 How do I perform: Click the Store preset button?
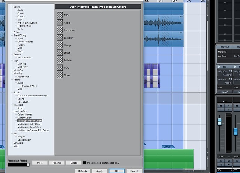coord(40,163)
